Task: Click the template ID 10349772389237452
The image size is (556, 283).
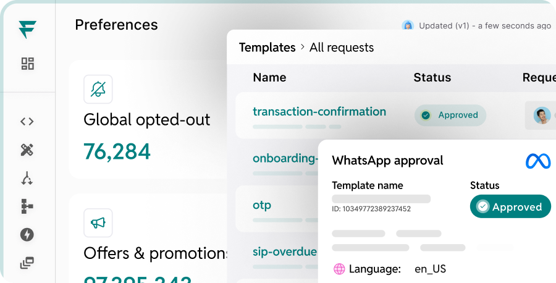Action: [x=371, y=209]
